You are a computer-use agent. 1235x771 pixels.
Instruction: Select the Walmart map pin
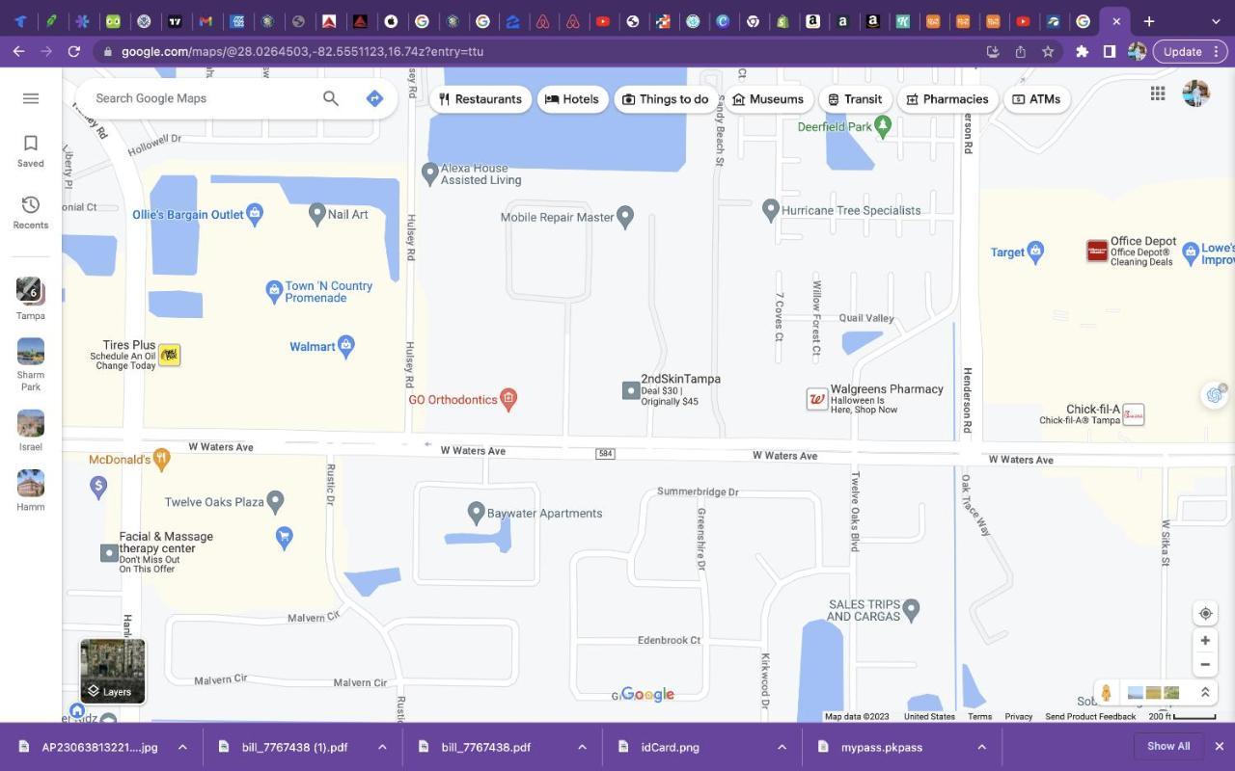click(346, 346)
